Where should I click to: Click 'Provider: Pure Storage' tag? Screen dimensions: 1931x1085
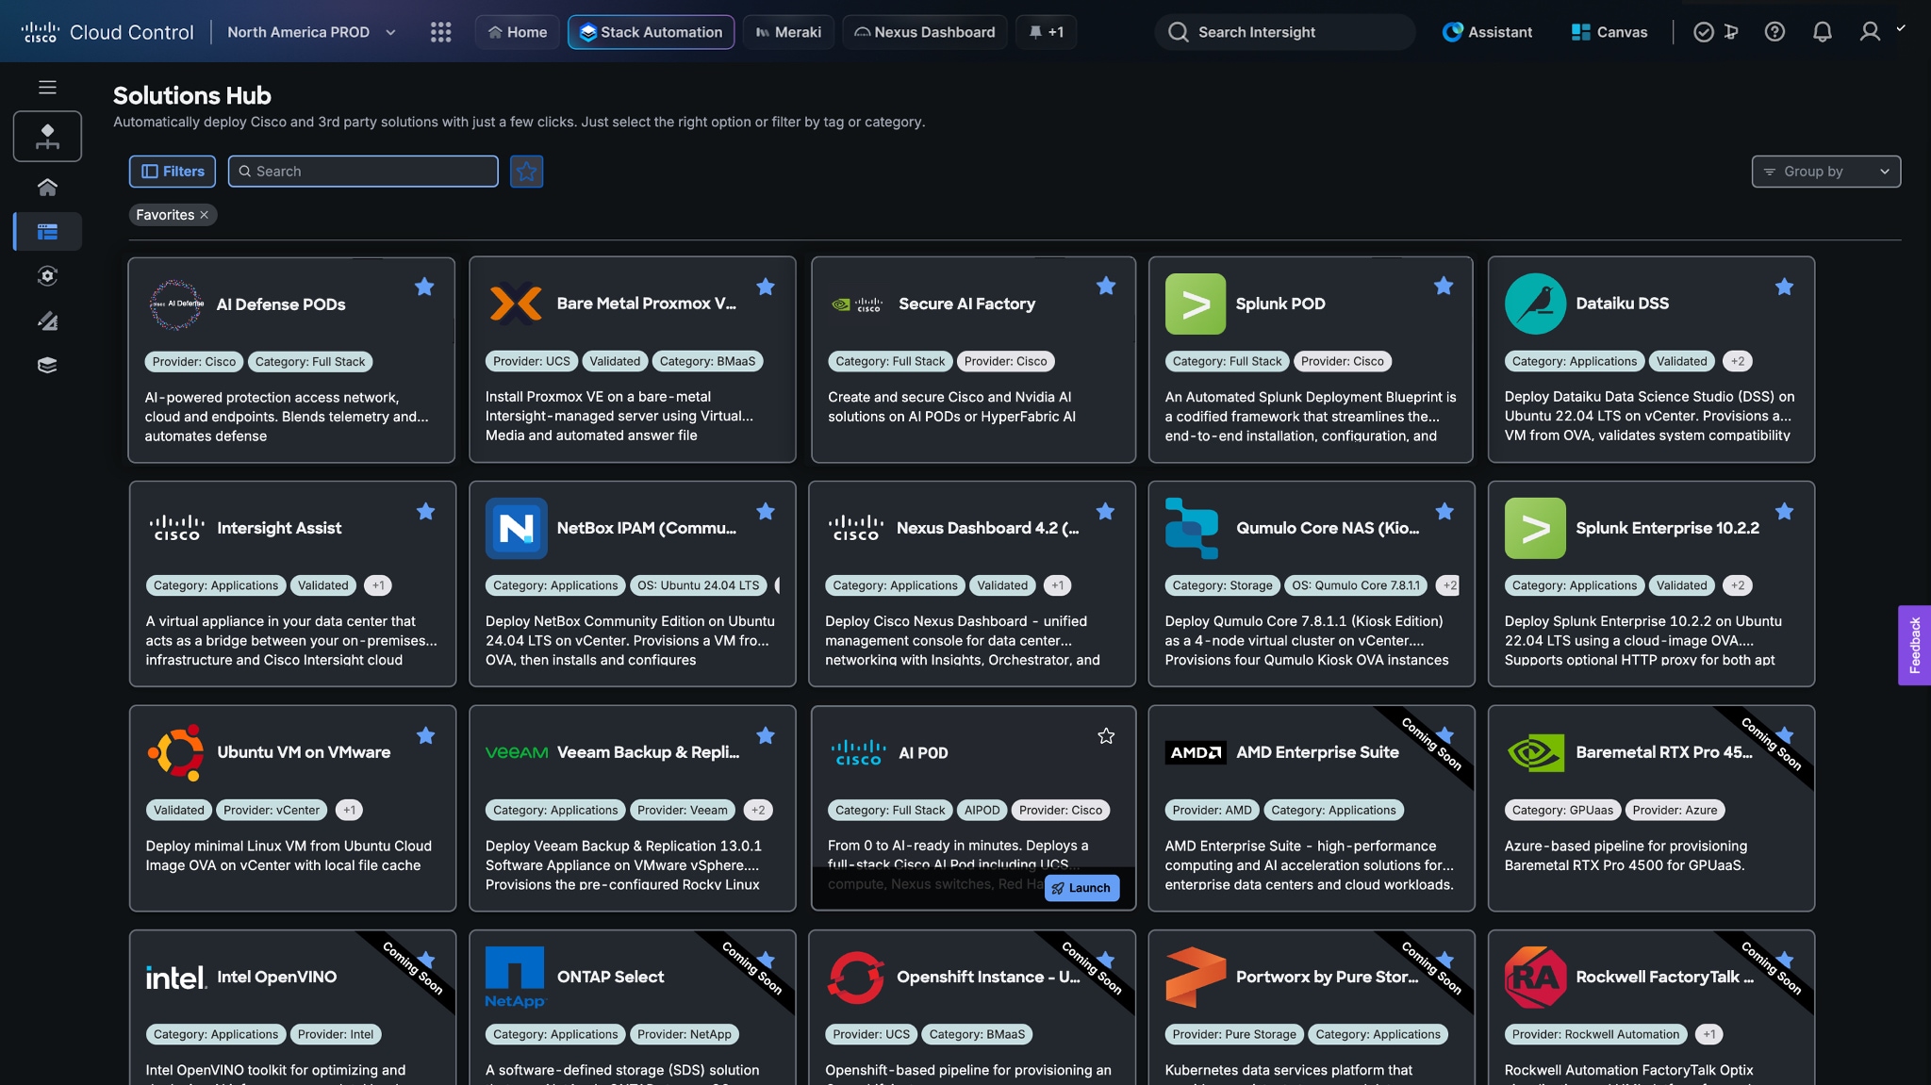(1233, 1034)
